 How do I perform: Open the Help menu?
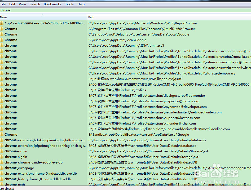pyautogui.click(x=81, y=4)
